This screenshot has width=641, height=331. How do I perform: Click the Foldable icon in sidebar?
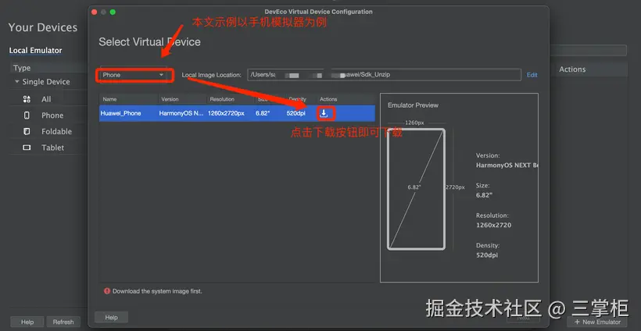coord(27,131)
